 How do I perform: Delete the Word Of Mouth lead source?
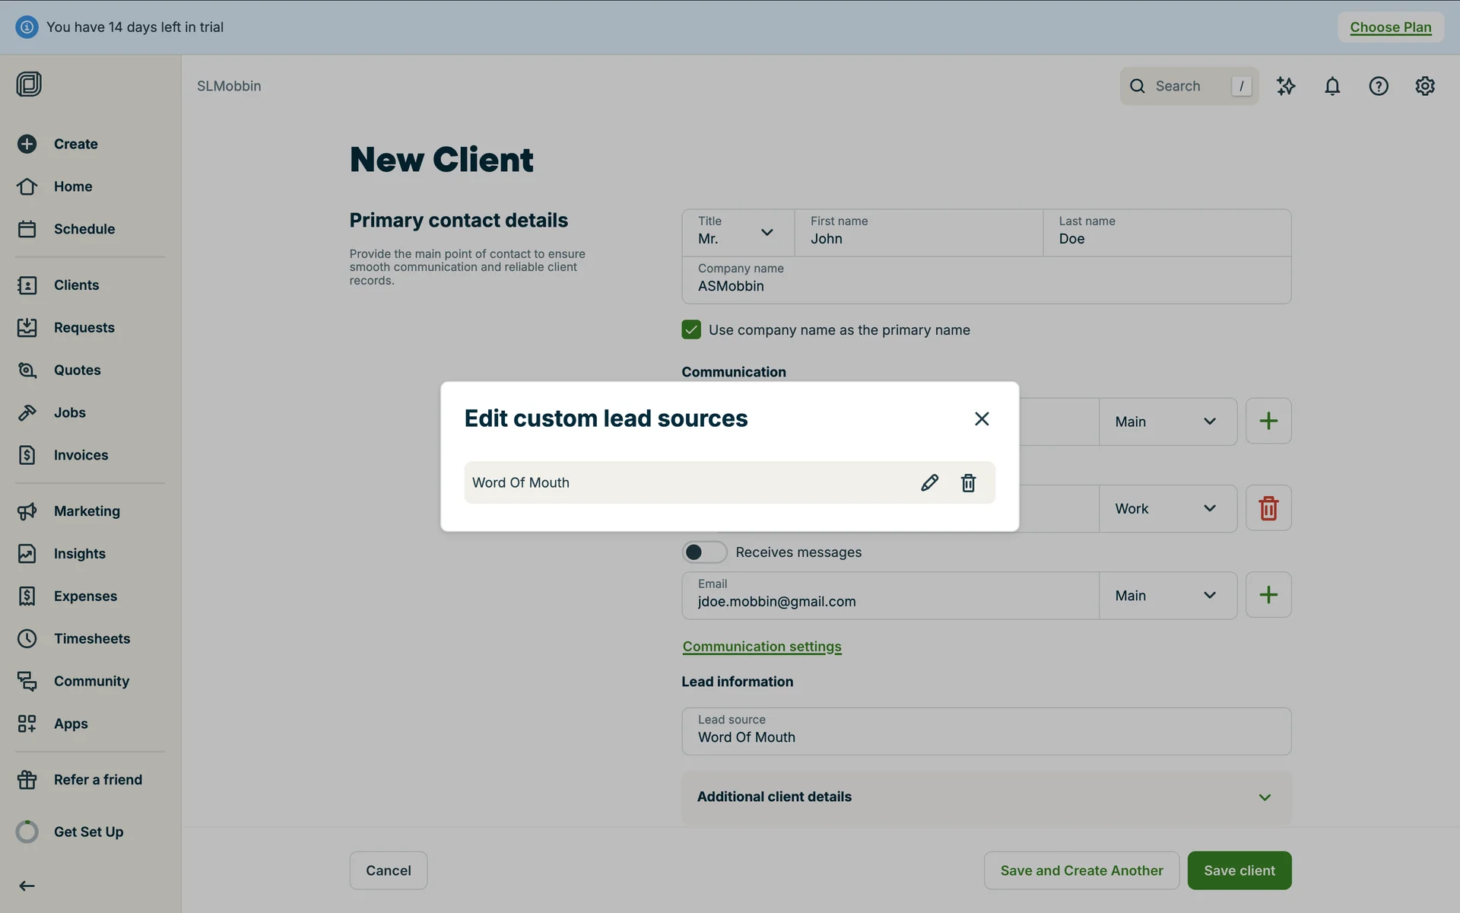[968, 482]
